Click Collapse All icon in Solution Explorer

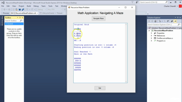168,21
